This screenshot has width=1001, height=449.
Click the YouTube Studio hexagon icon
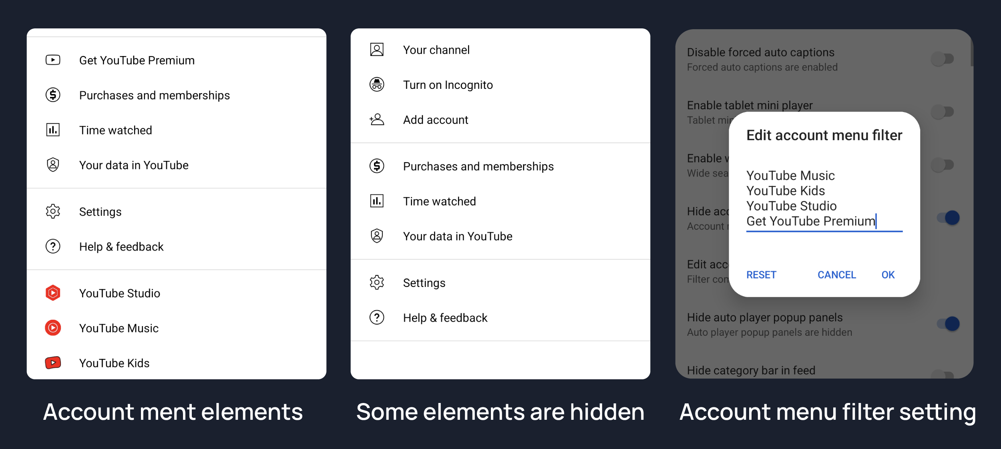point(53,293)
